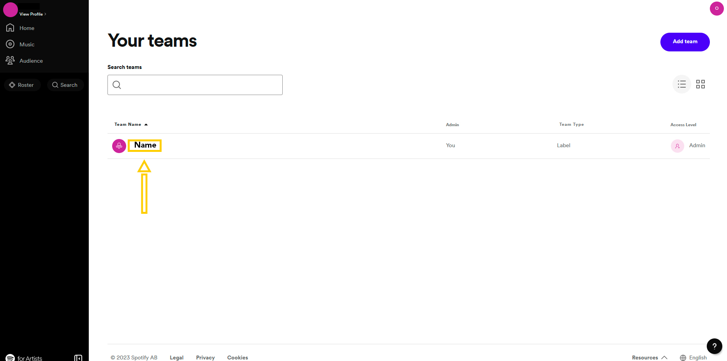Open the help question mark button
This screenshot has height=361, width=727.
point(714,346)
